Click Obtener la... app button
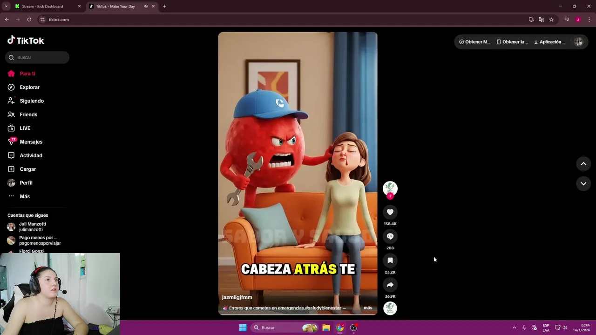Viewport: 596px width, 335px height. pyautogui.click(x=512, y=42)
